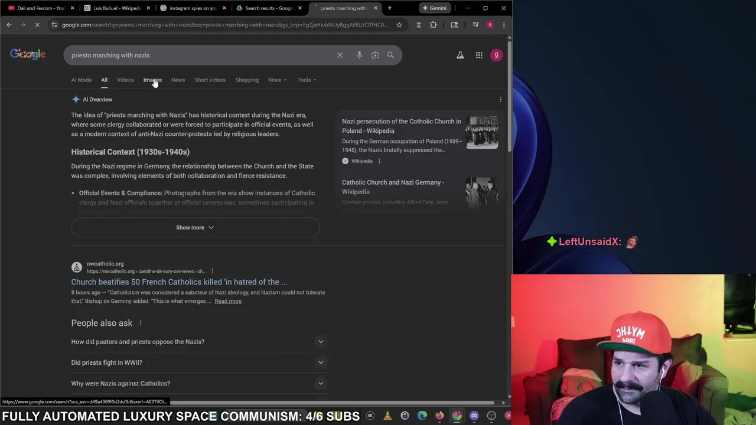Switch to News results tab
Viewport: 756px width, 425px height.
(x=178, y=80)
